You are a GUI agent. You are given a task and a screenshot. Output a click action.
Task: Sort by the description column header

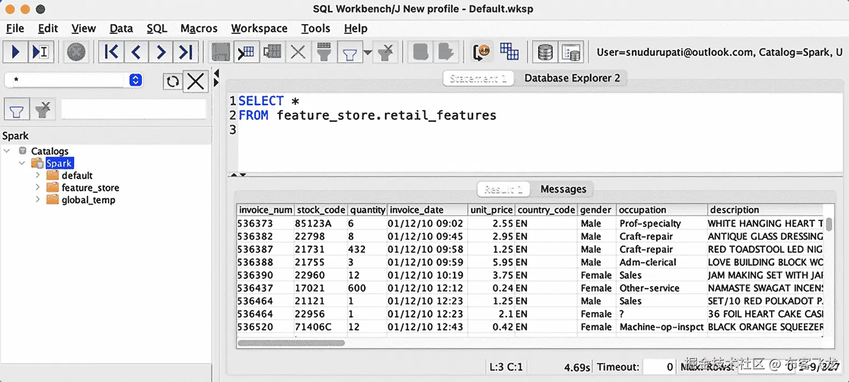[x=765, y=210]
